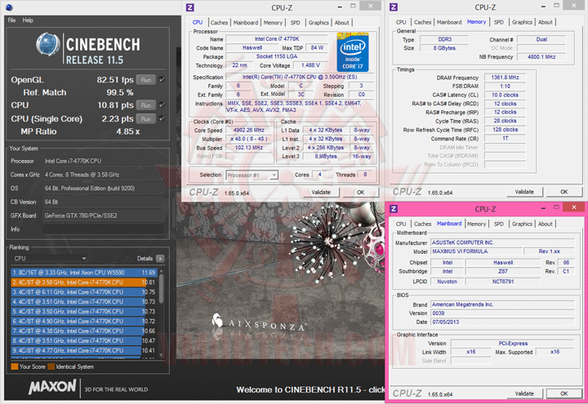Click CPU-Z icon of Mainboard window
Screen dimensions: 588x404
coord(394,209)
